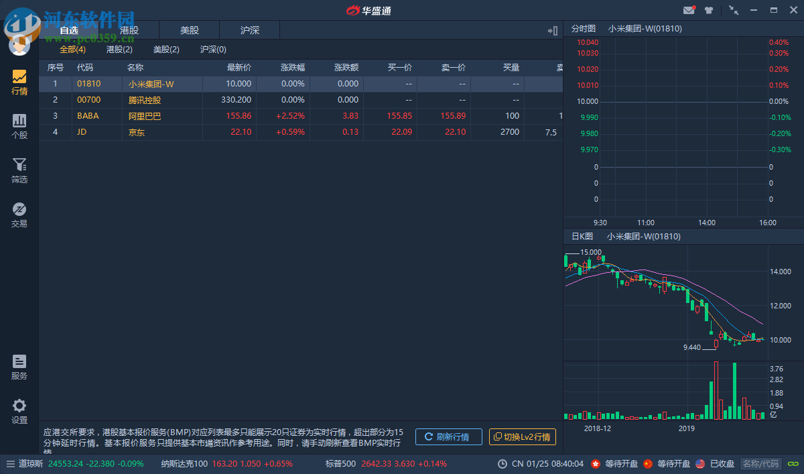This screenshot has width=804, height=474.
Task: Select the 美股(2) sub-tab
Action: [x=166, y=50]
